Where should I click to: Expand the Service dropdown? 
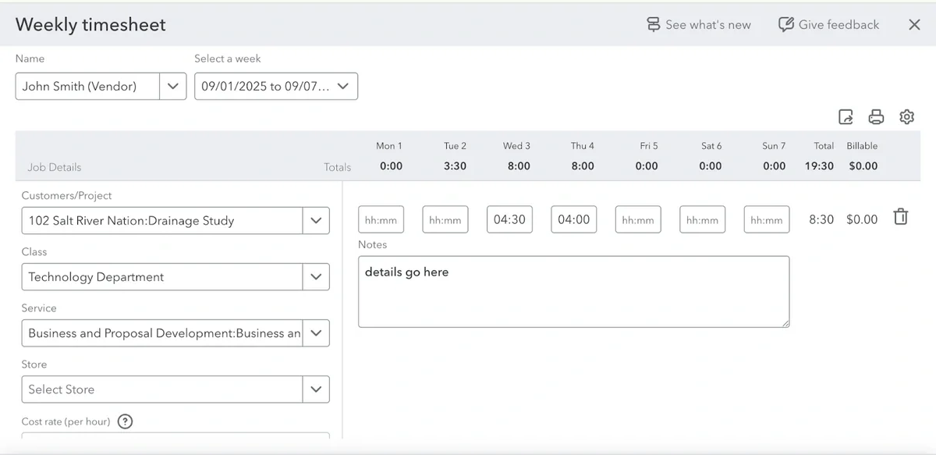tap(315, 333)
